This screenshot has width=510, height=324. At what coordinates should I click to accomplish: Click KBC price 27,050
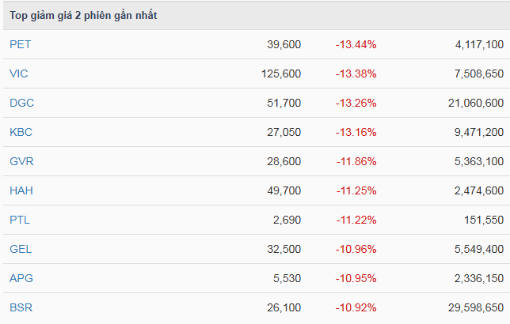[x=284, y=132]
